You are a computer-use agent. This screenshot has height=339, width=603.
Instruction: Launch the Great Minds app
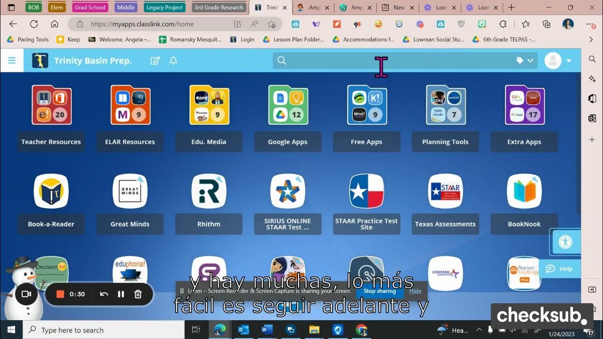click(130, 191)
